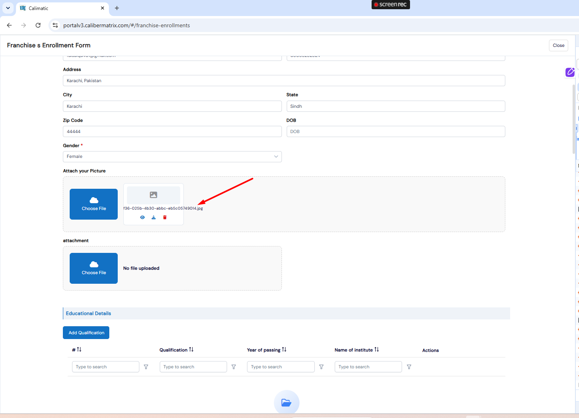Image resolution: width=579 pixels, height=418 pixels.
Task: Edit the State field showing Sindh
Action: (x=396, y=106)
